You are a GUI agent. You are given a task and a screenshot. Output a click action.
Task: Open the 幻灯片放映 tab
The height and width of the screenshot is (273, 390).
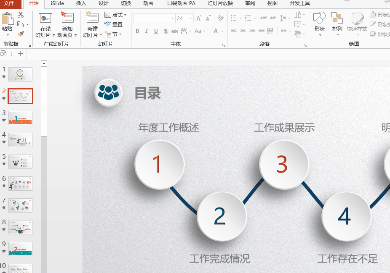(x=220, y=3)
